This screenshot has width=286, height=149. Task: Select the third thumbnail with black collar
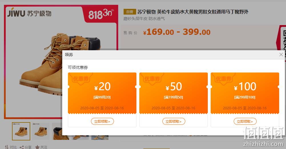click(x=57, y=131)
